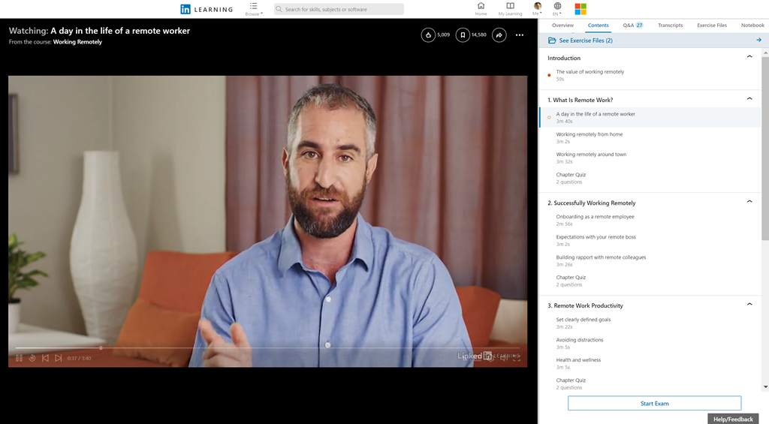Image resolution: width=769 pixels, height=424 pixels.
Task: Go to Home in the top navigation
Action: coord(481,9)
